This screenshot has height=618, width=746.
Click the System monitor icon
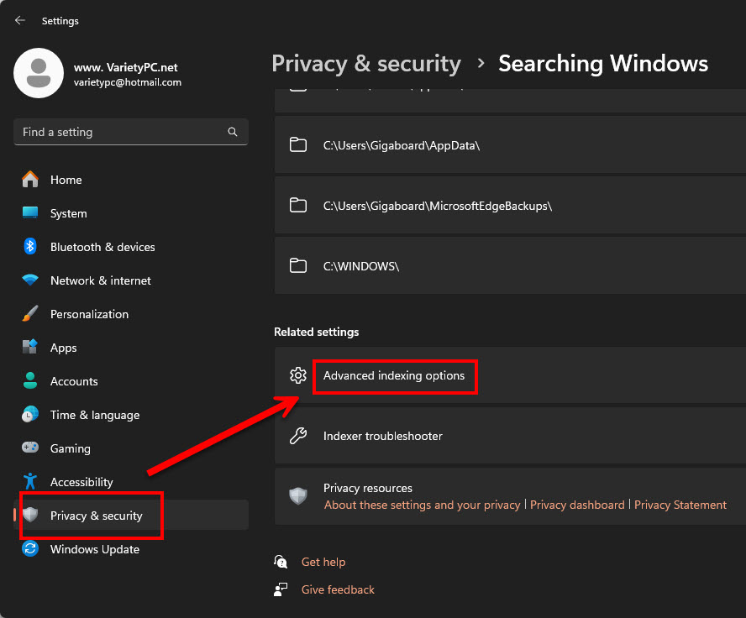[30, 212]
